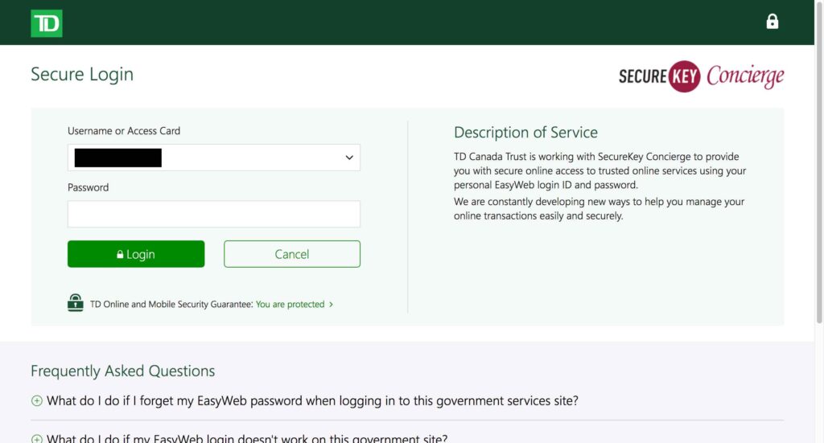Click the arrow after "You are protected"
This screenshot has height=443, width=824.
(x=332, y=305)
